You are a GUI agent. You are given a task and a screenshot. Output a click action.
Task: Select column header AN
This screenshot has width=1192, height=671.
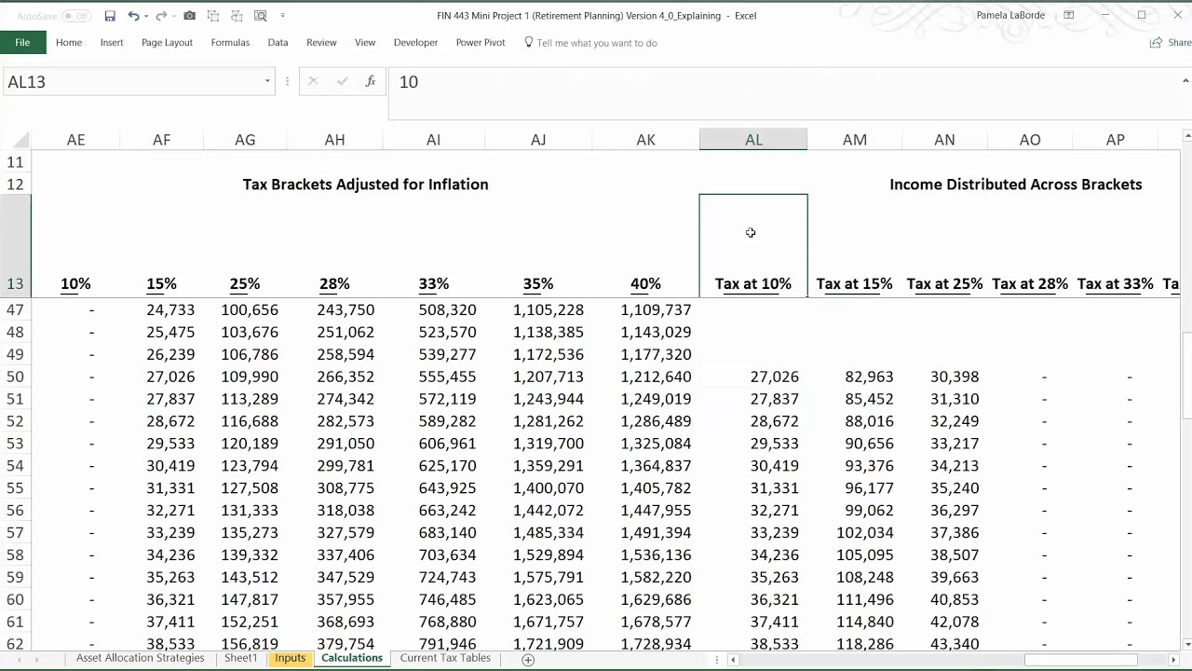[x=944, y=140]
